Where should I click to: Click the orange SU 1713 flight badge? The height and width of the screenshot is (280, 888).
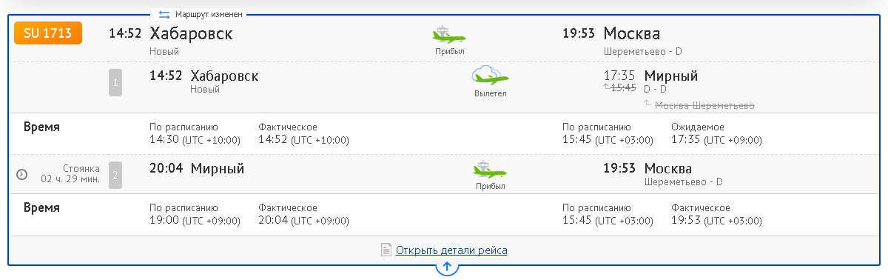48,33
